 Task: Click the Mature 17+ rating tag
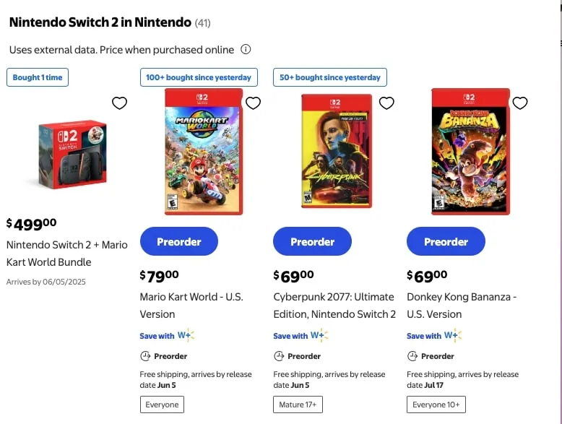(298, 404)
